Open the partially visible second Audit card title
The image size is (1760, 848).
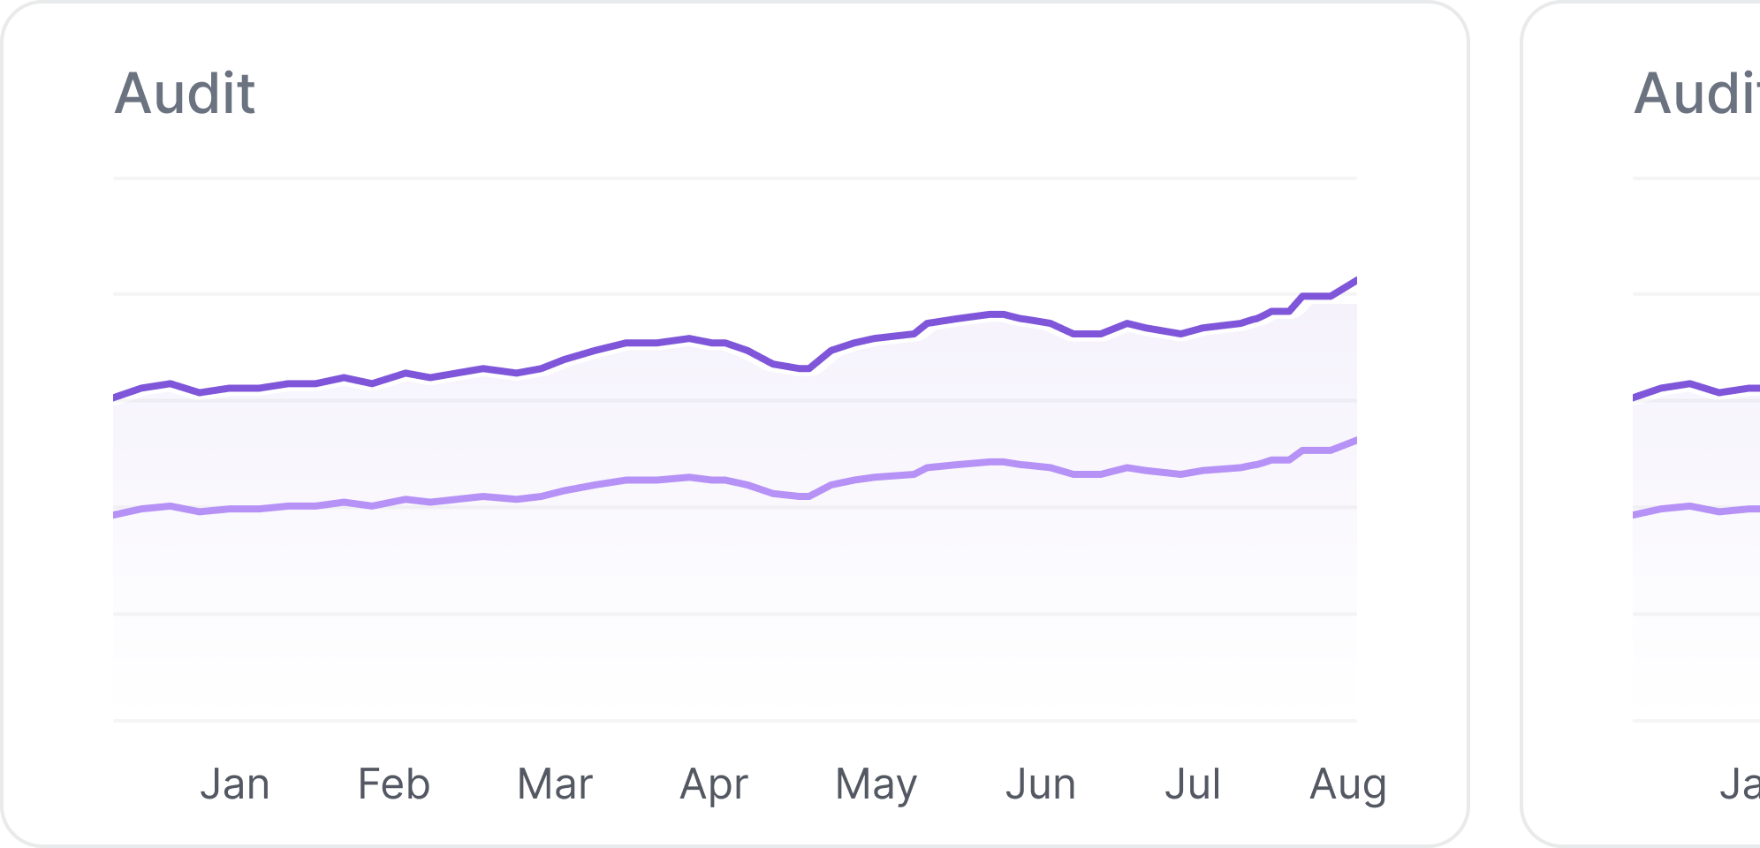click(x=1696, y=94)
